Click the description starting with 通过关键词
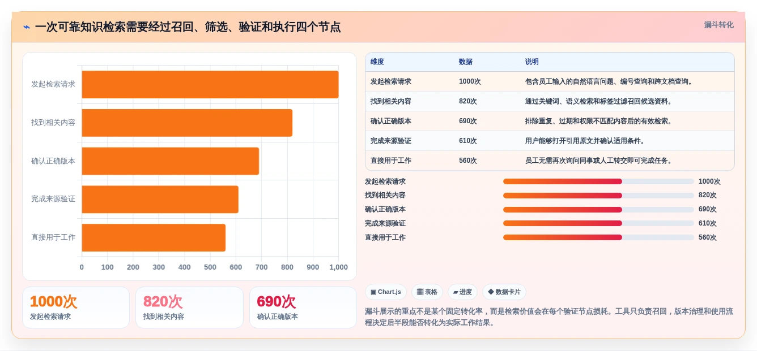 (x=599, y=101)
